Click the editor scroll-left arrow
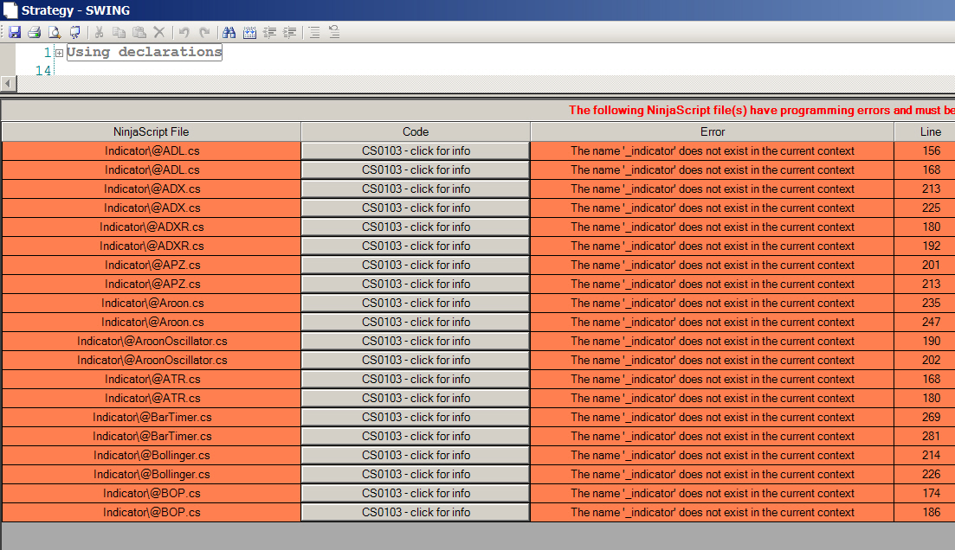955x550 pixels. click(x=8, y=83)
